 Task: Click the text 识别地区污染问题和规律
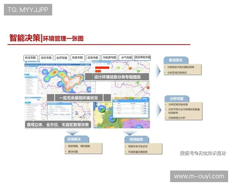coord(181,67)
